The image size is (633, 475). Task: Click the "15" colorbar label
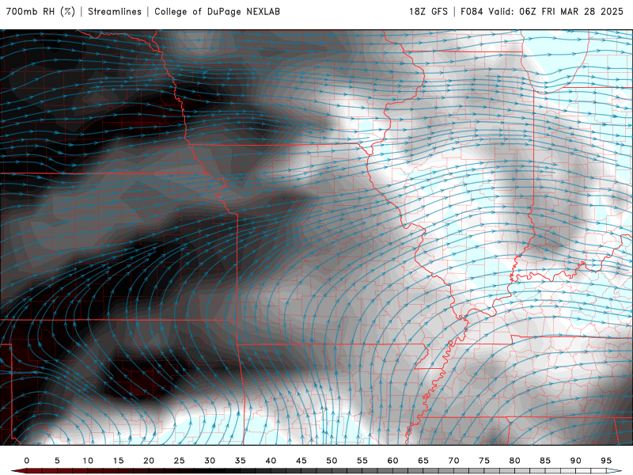click(x=118, y=461)
